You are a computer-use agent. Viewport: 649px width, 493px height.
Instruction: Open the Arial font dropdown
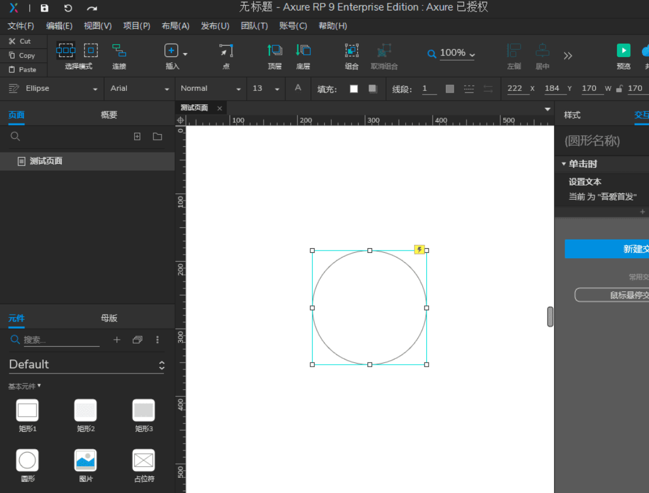(x=140, y=89)
